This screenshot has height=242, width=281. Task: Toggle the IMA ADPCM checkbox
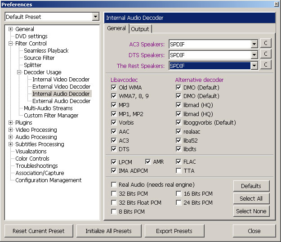114,170
